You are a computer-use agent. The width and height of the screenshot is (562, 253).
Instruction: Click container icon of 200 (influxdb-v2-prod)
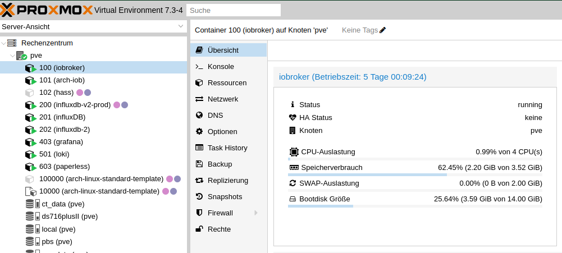31,105
